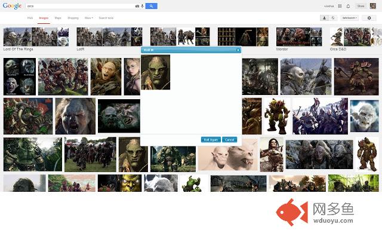Open the orcs among grey rocks thumbnail
Screen dimensions: 382x239
coord(319,154)
